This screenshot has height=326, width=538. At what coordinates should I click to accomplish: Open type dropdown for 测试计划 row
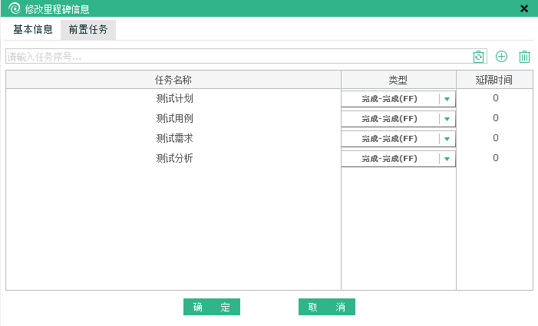click(x=447, y=99)
